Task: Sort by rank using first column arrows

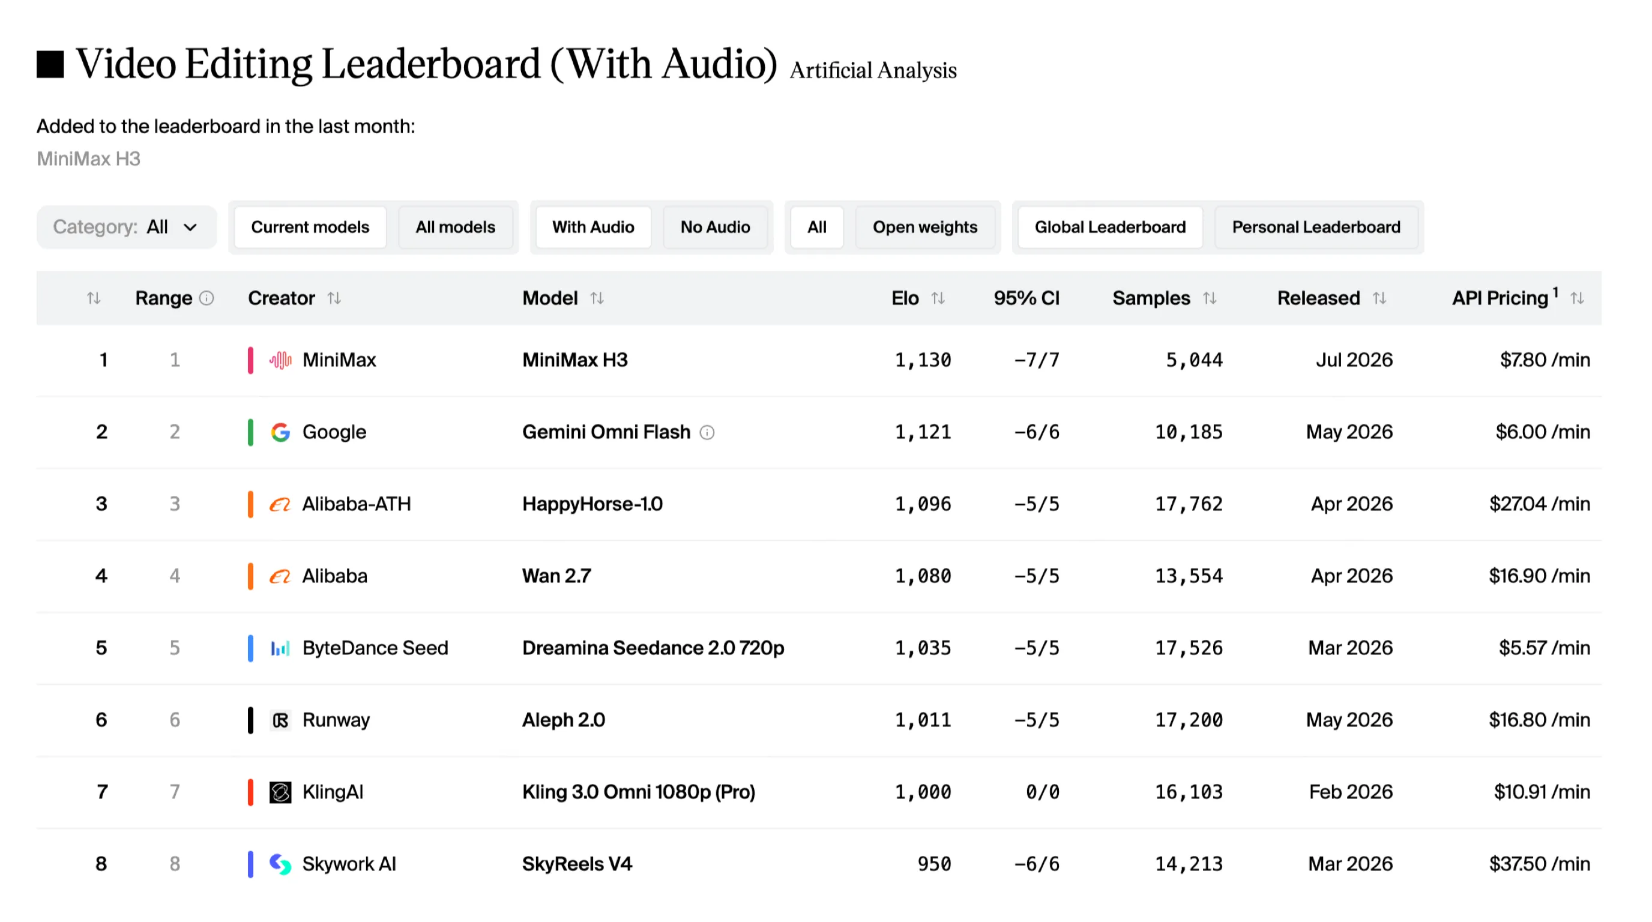Action: coord(94,298)
